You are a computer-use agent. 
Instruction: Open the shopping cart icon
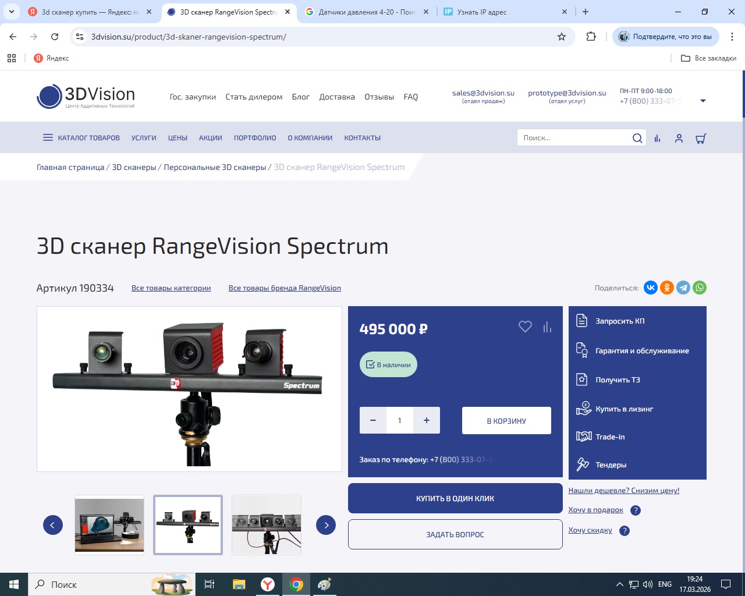coord(701,139)
